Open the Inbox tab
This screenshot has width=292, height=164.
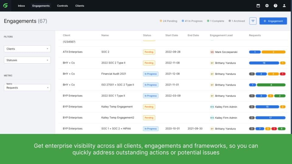click(x=21, y=6)
